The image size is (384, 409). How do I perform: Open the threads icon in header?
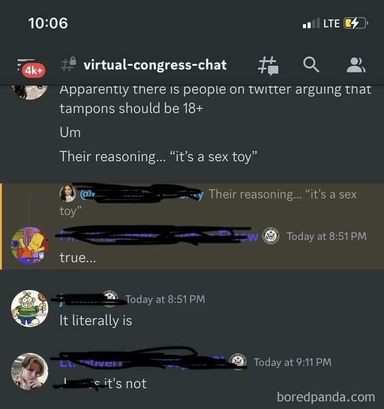(x=268, y=66)
